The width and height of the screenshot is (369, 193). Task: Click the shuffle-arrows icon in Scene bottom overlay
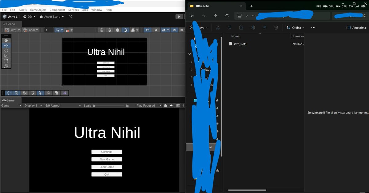(x=65, y=93)
